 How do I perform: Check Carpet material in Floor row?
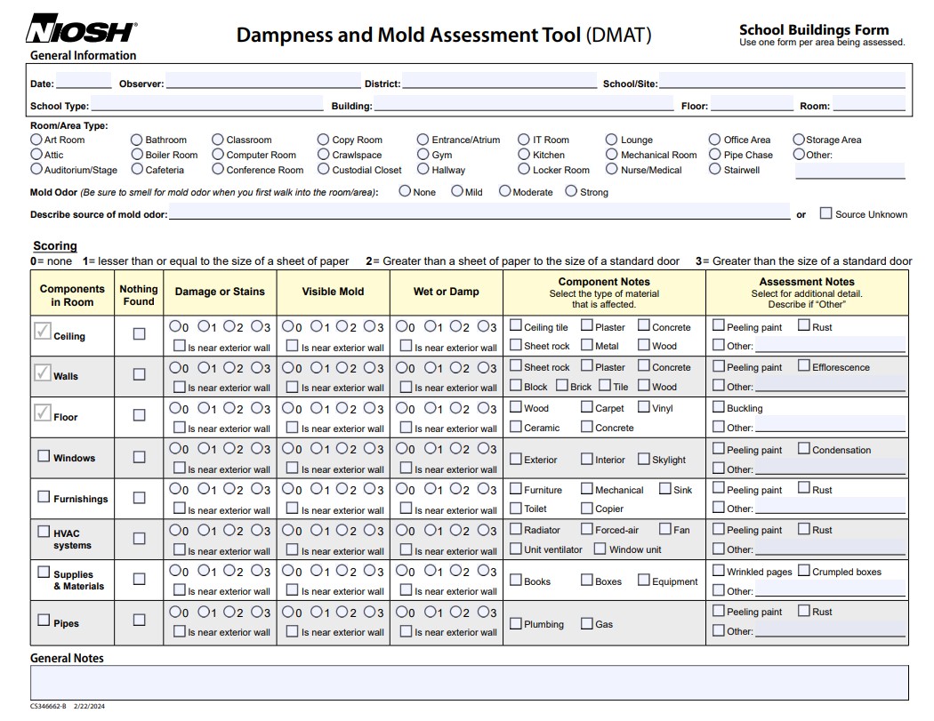point(587,406)
